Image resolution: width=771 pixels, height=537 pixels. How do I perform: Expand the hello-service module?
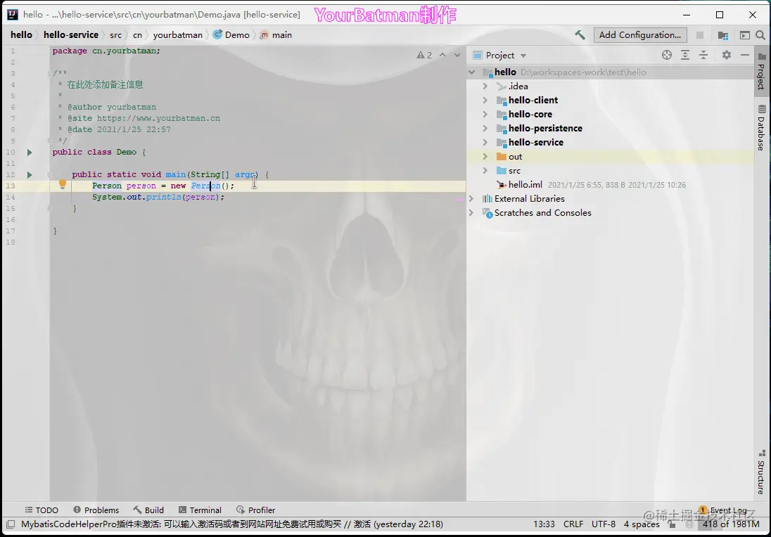pos(485,143)
